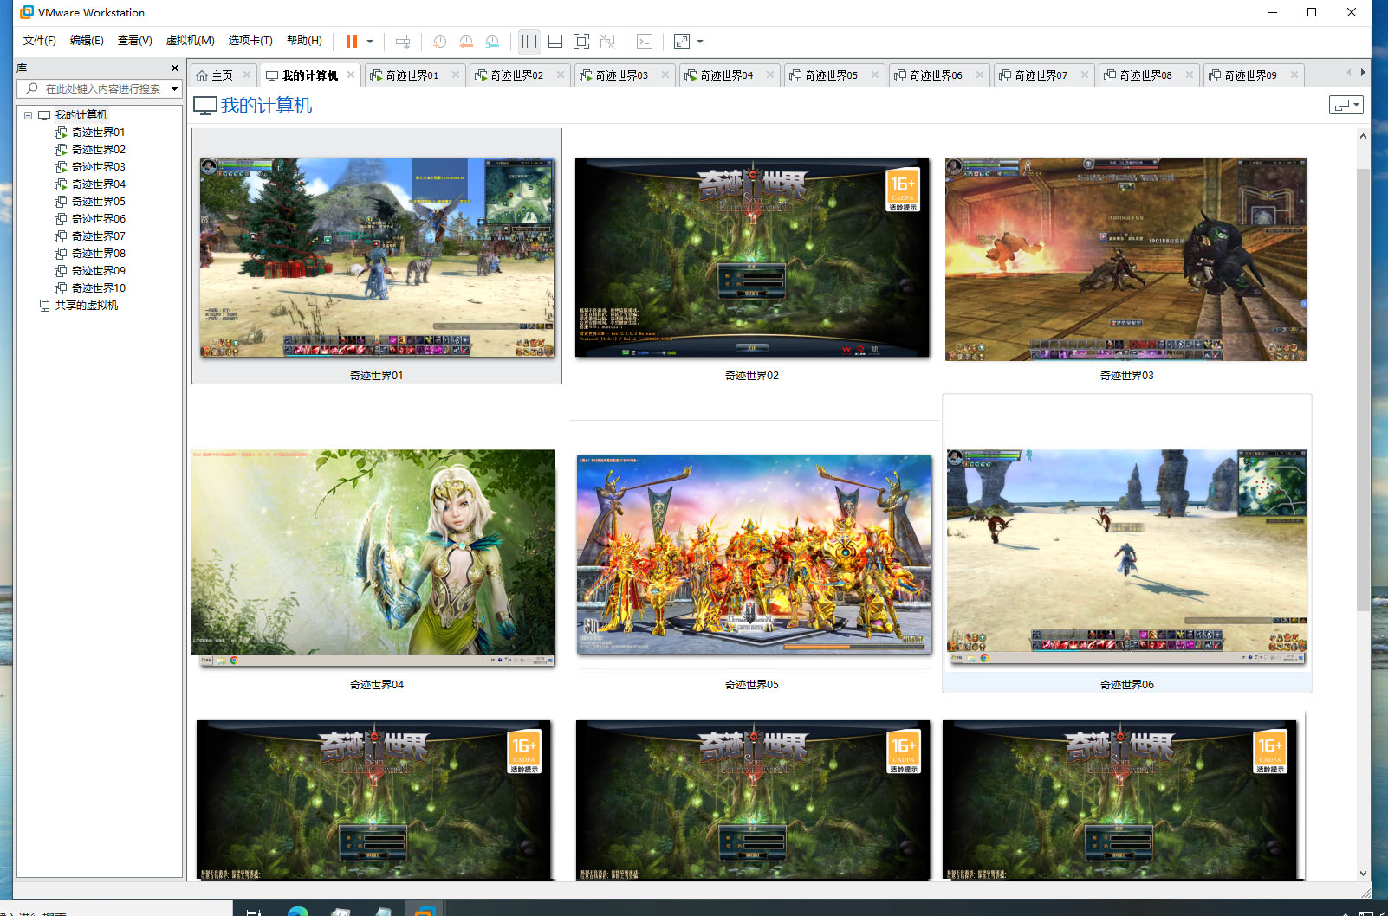Select 共享的虚拟机 in the library tree

click(x=86, y=305)
